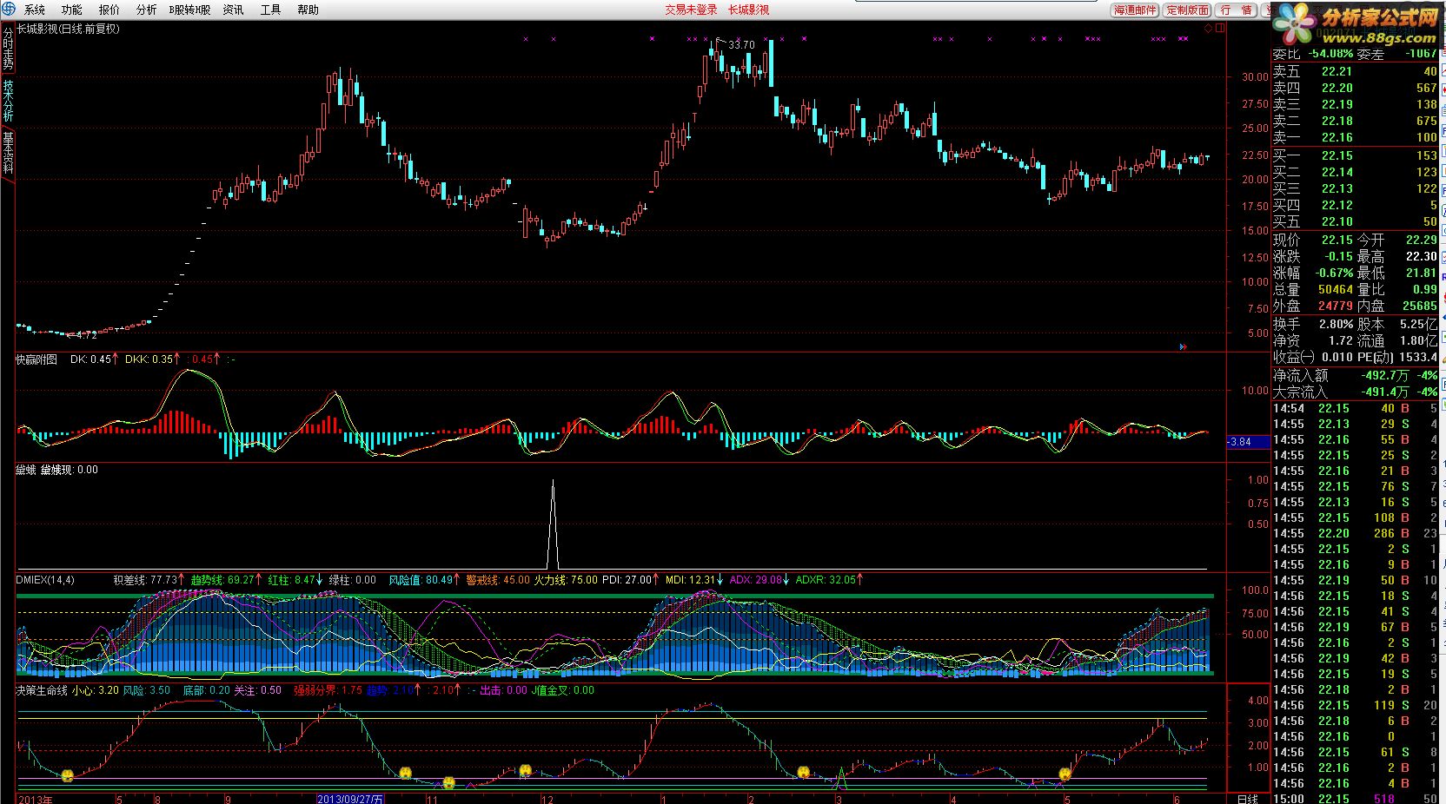Click the 趋势线: 69.27 readout
This screenshot has height=804, width=1446.
click(x=226, y=580)
